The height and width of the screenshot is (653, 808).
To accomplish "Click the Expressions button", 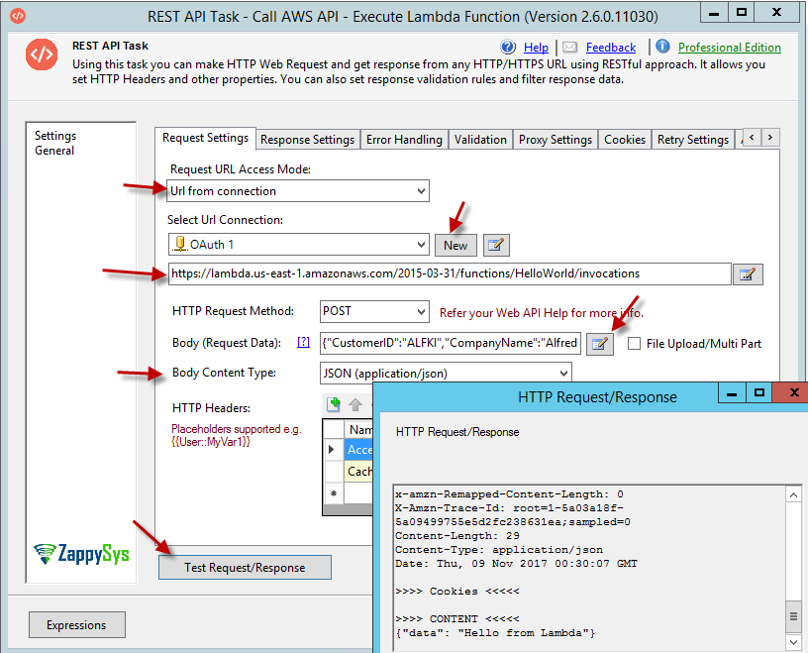I will pos(77,624).
